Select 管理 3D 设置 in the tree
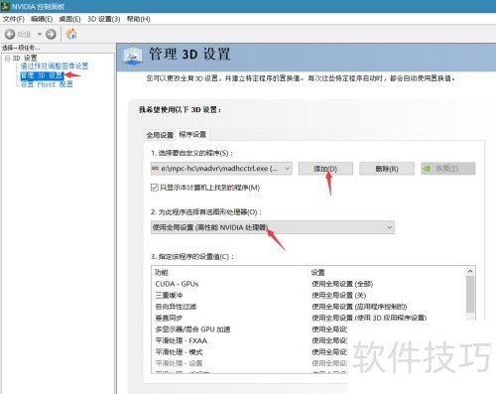The image size is (496, 394). [x=42, y=75]
